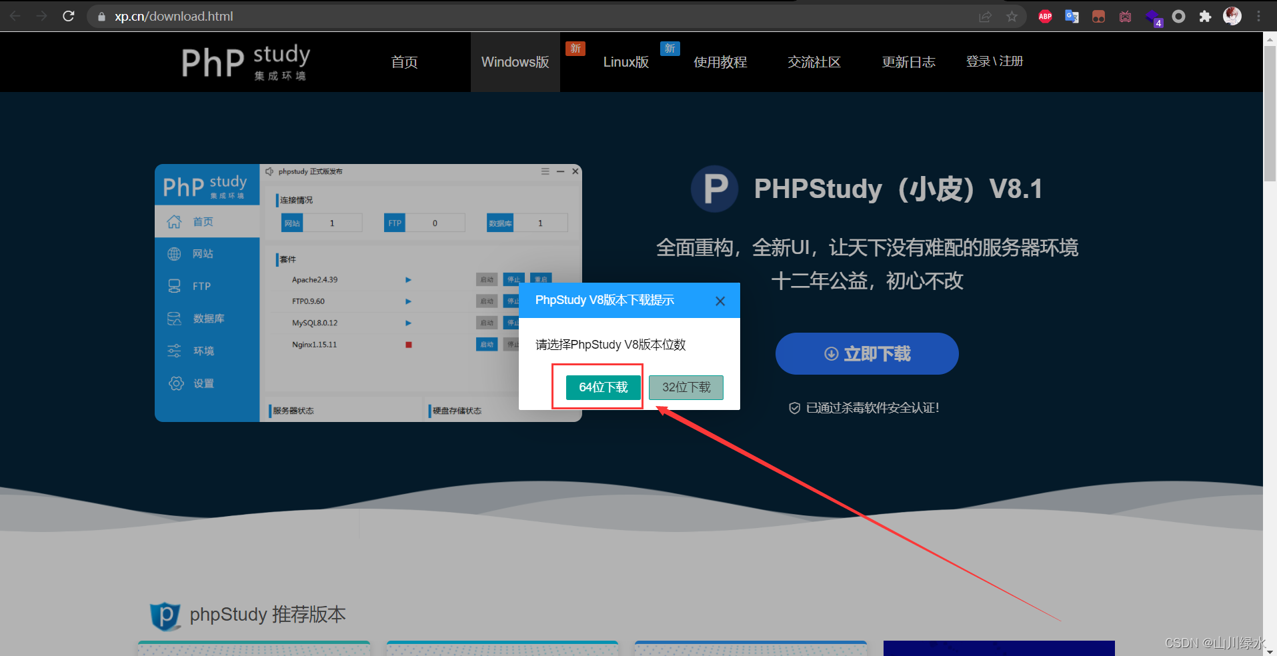
Task: Click the 64位下载 button
Action: [x=603, y=387]
